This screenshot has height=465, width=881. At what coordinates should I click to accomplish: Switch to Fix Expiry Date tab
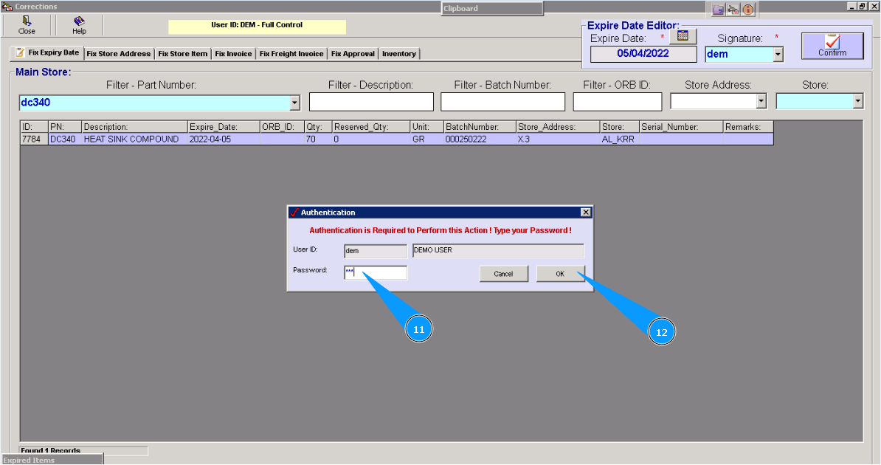(x=47, y=53)
